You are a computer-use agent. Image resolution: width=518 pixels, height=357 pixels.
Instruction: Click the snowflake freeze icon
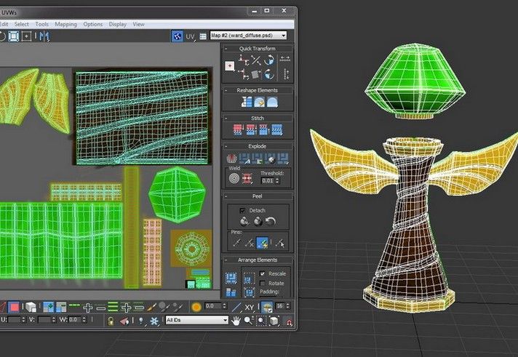click(154, 320)
